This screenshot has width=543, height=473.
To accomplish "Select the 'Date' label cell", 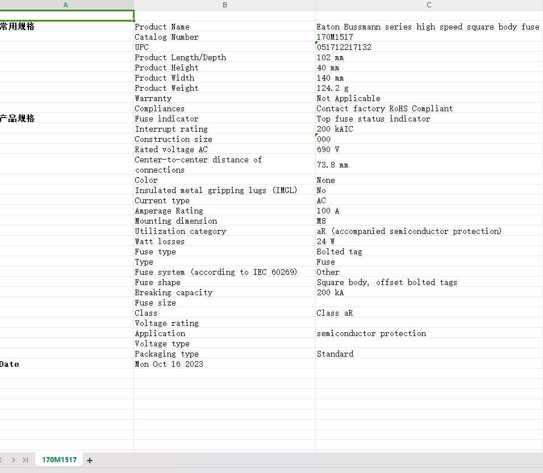I will click(x=67, y=364).
